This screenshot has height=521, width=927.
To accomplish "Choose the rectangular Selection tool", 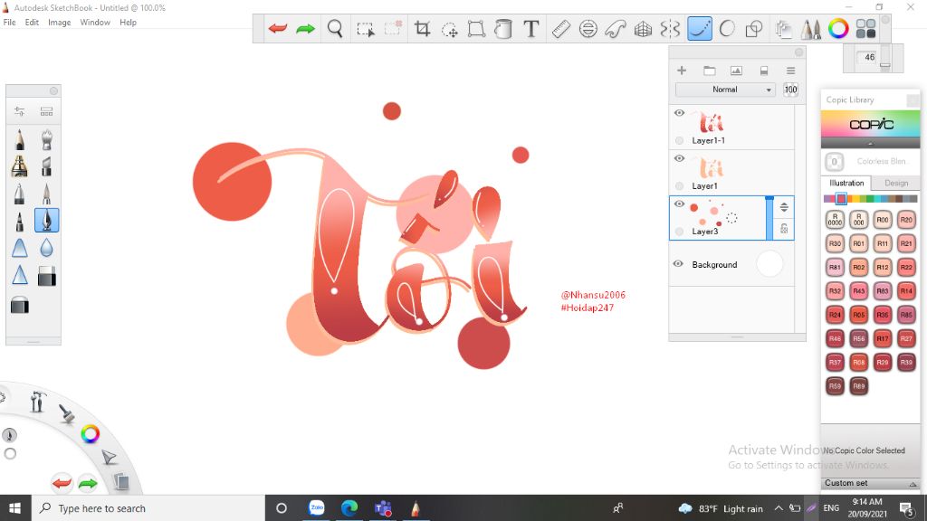I will pyautogui.click(x=366, y=29).
